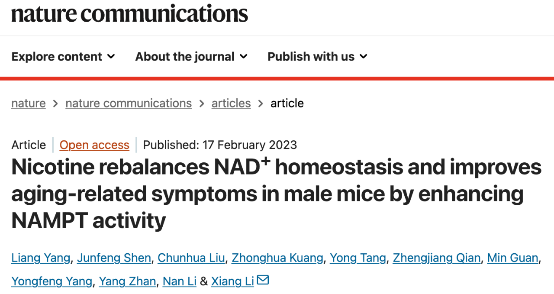Open the About the journal menu
Image resolution: width=554 pixels, height=294 pixels.
(191, 56)
